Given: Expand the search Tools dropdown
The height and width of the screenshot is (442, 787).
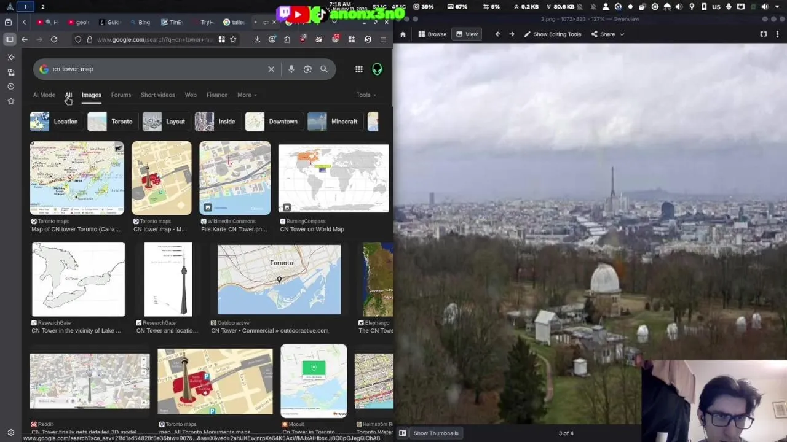Looking at the screenshot, I should tap(366, 95).
